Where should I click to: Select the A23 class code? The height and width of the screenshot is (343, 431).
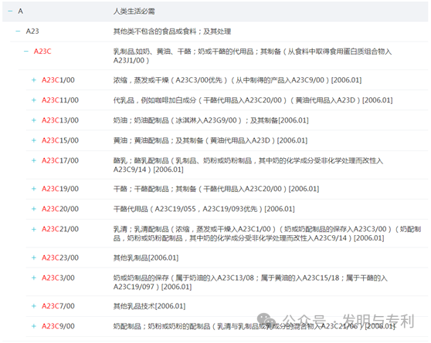32,32
